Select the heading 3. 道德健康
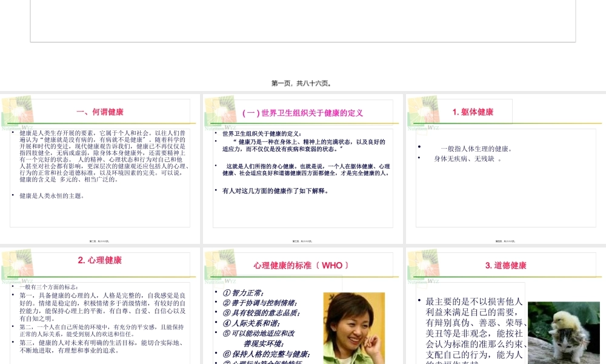The width and height of the screenshot is (606, 364). 507,266
